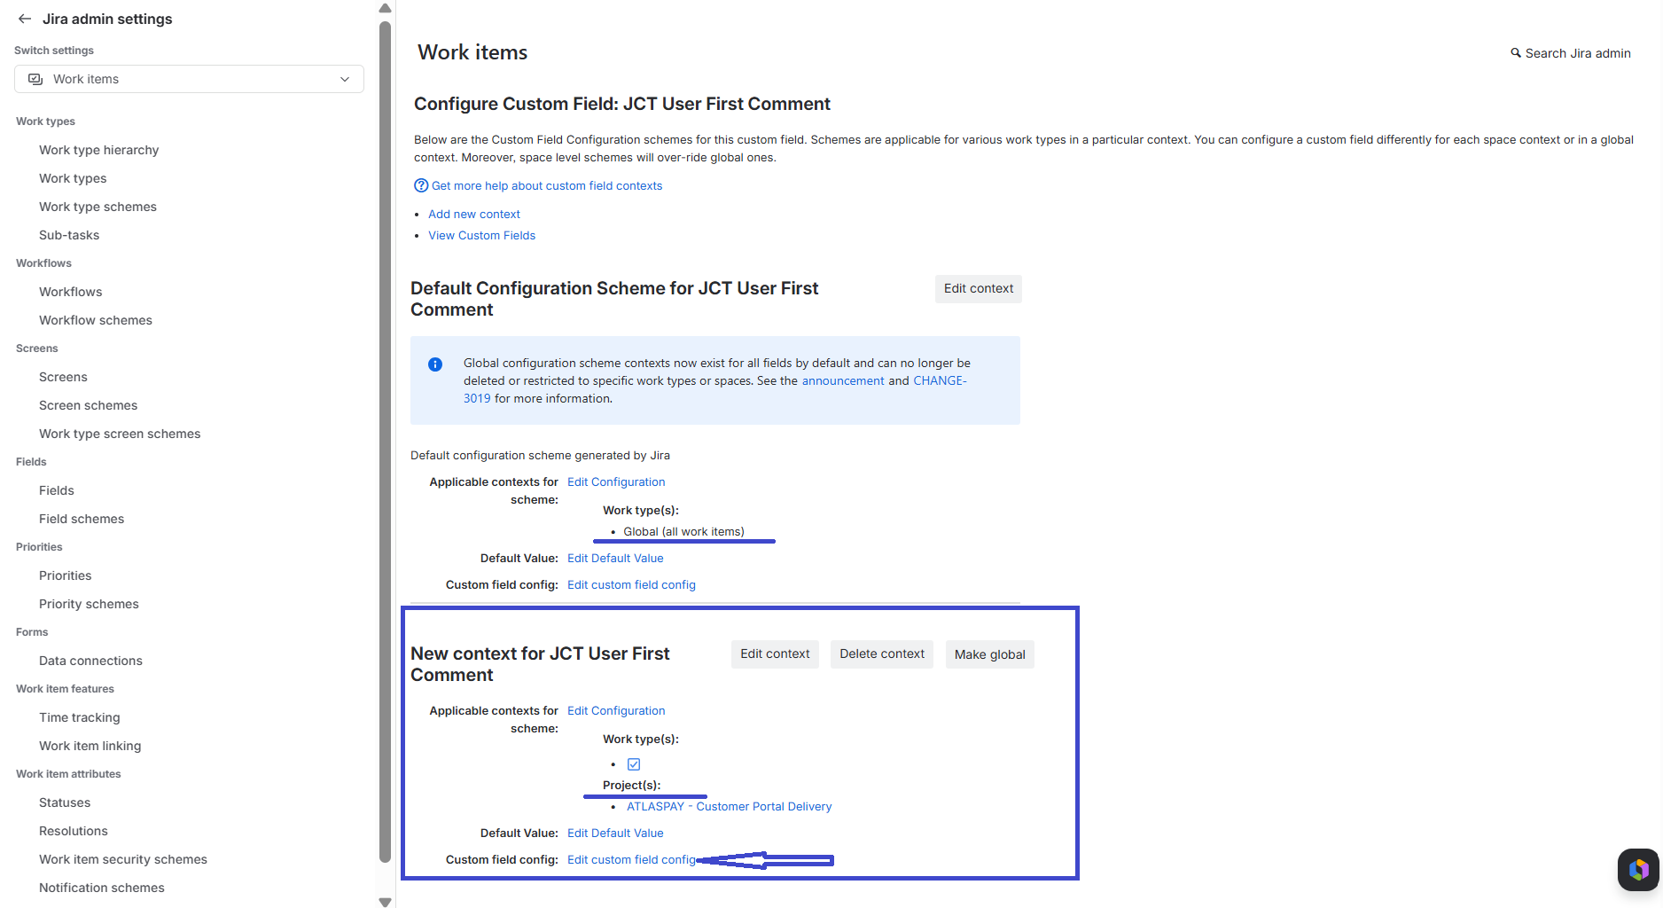Go to the Fields page
The width and height of the screenshot is (1663, 908).
57,490
